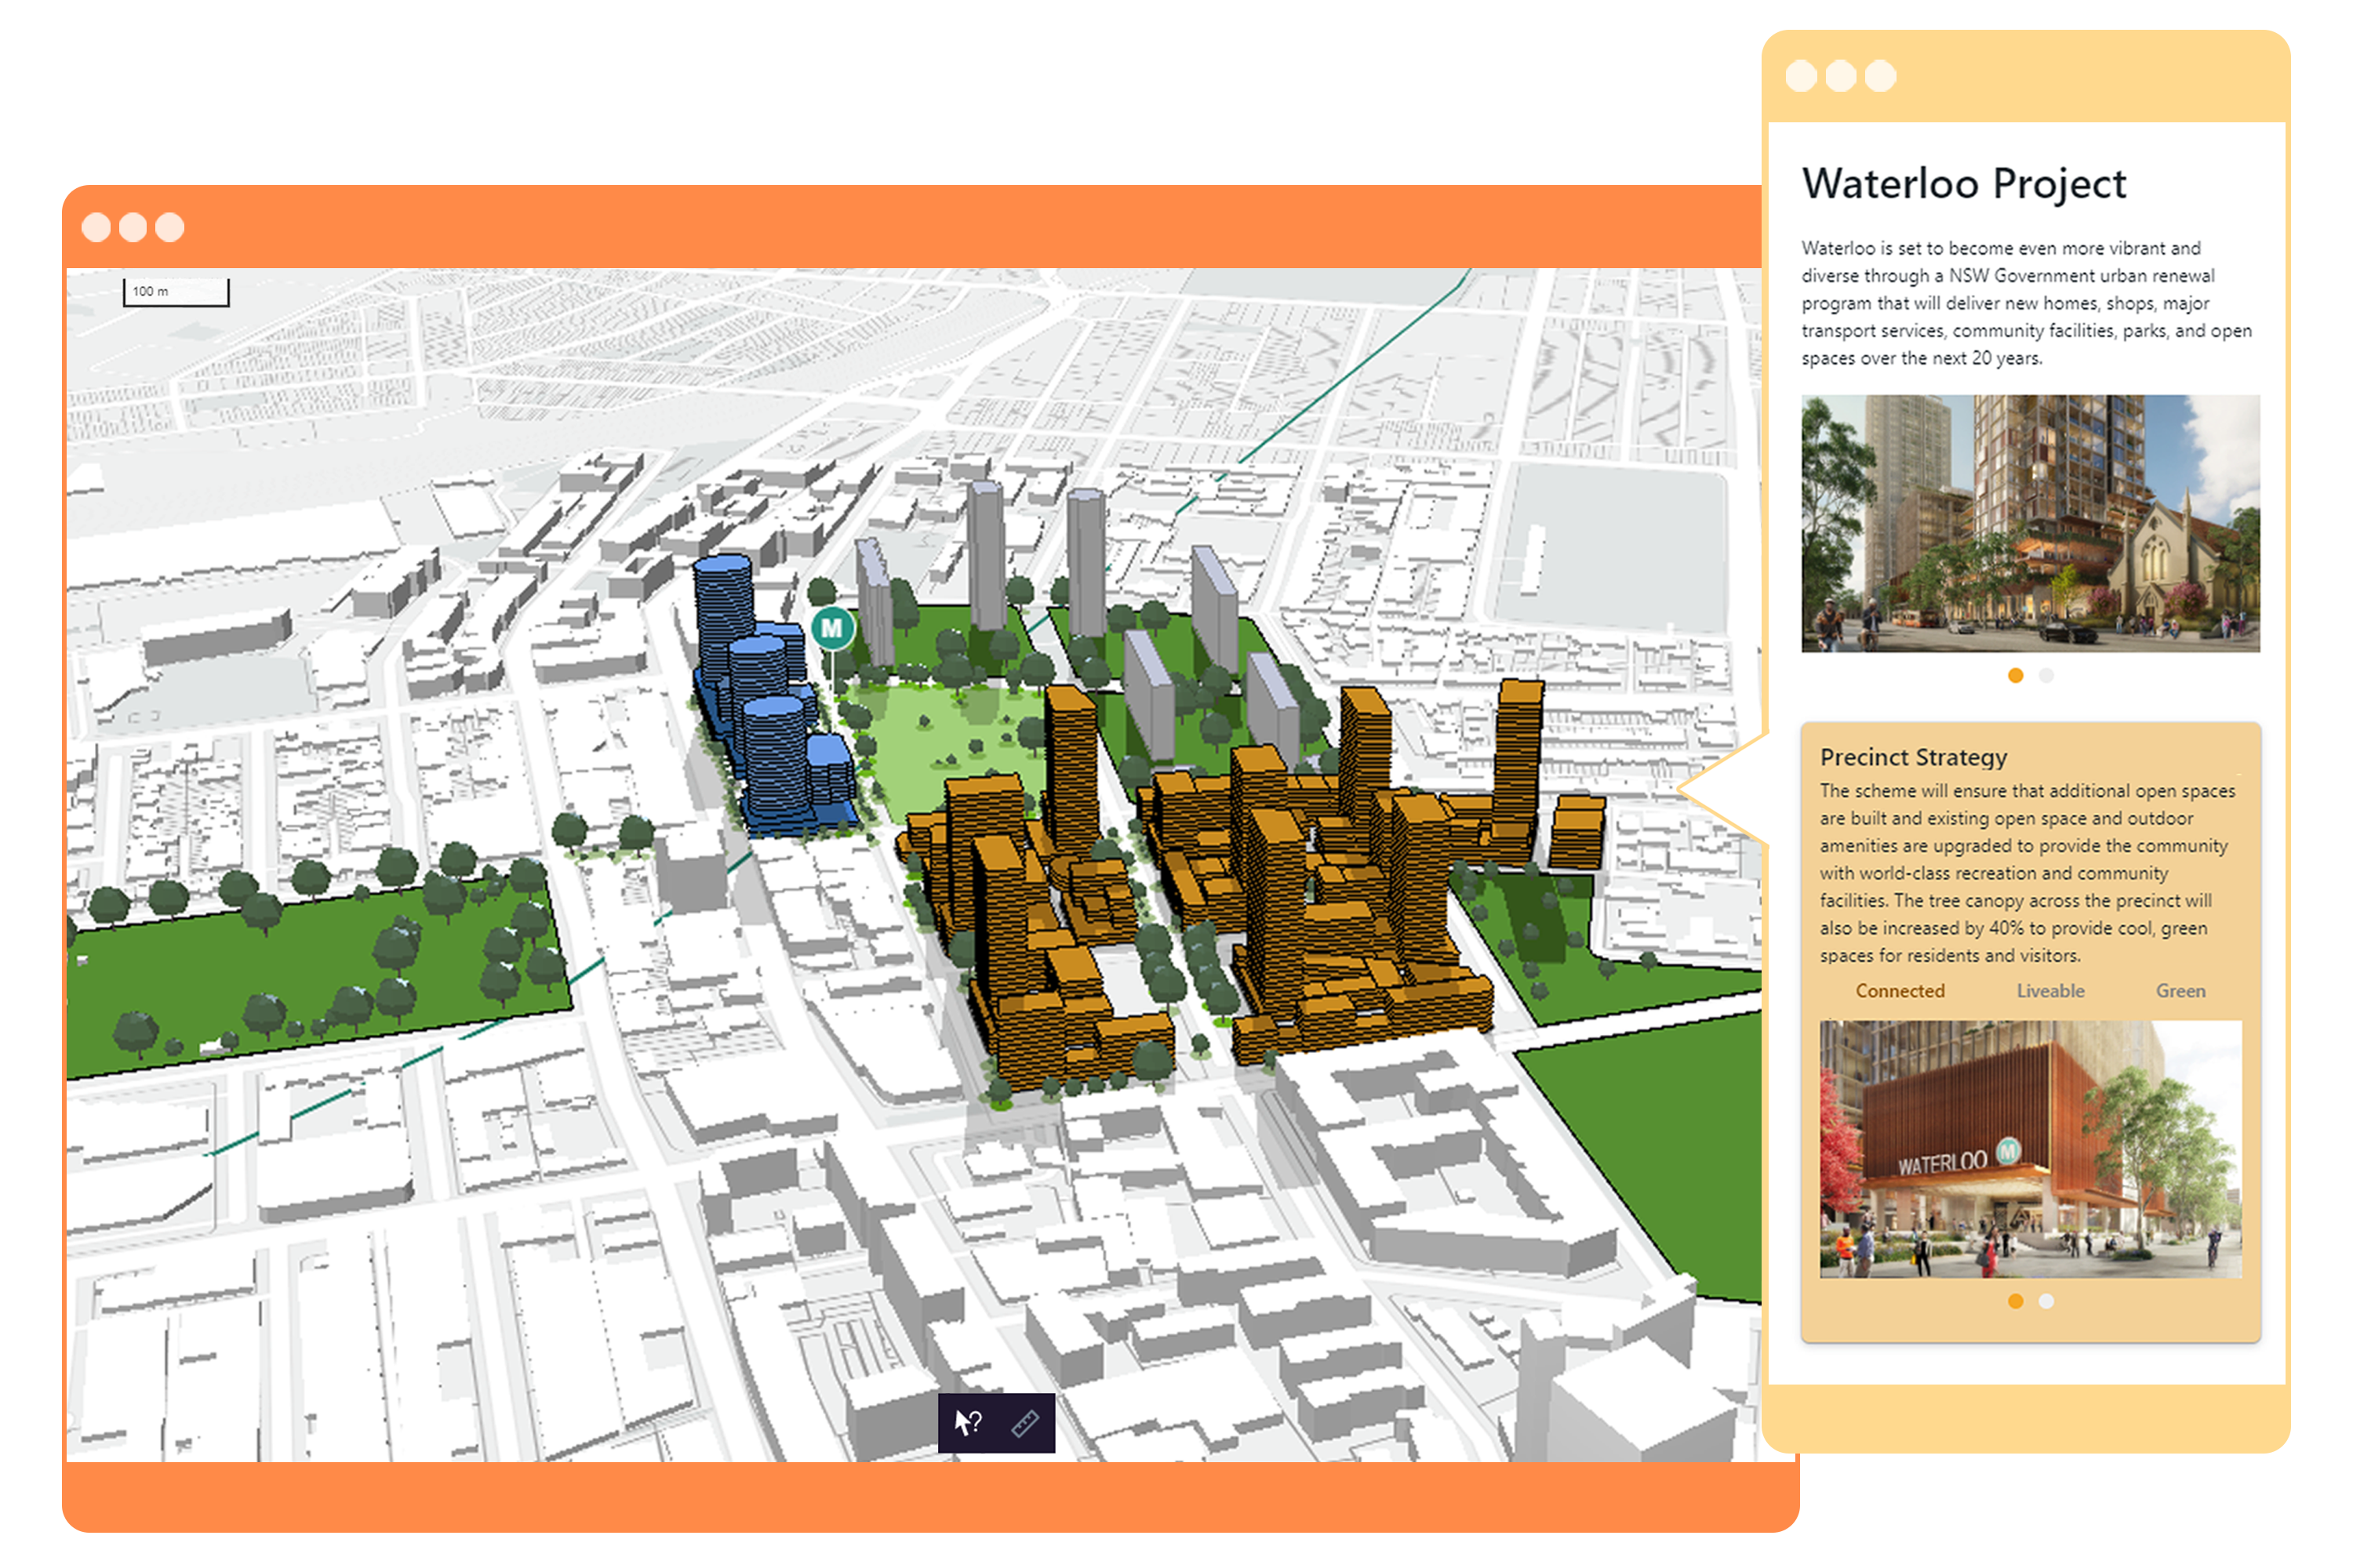Click the Precinct Strategy heading

click(x=1913, y=757)
